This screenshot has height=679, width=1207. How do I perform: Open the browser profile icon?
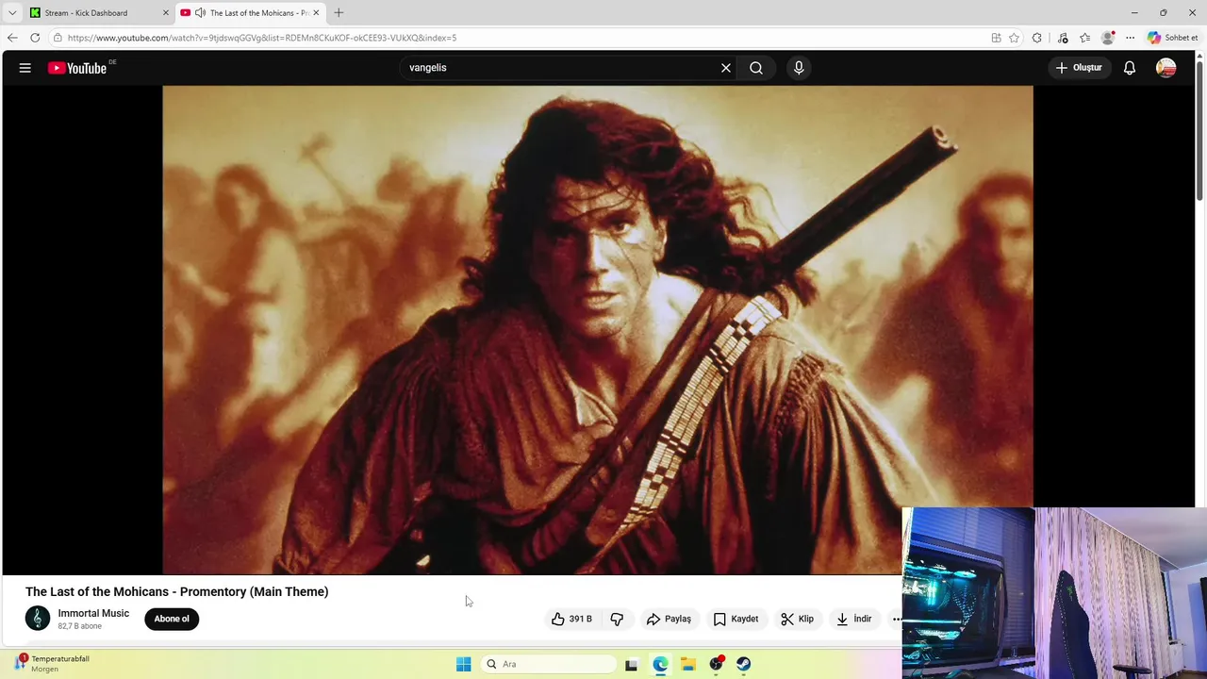[x=1108, y=38]
